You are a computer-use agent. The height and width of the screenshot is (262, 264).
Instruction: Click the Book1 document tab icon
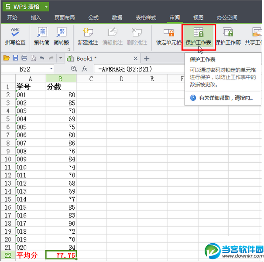pos(70,58)
